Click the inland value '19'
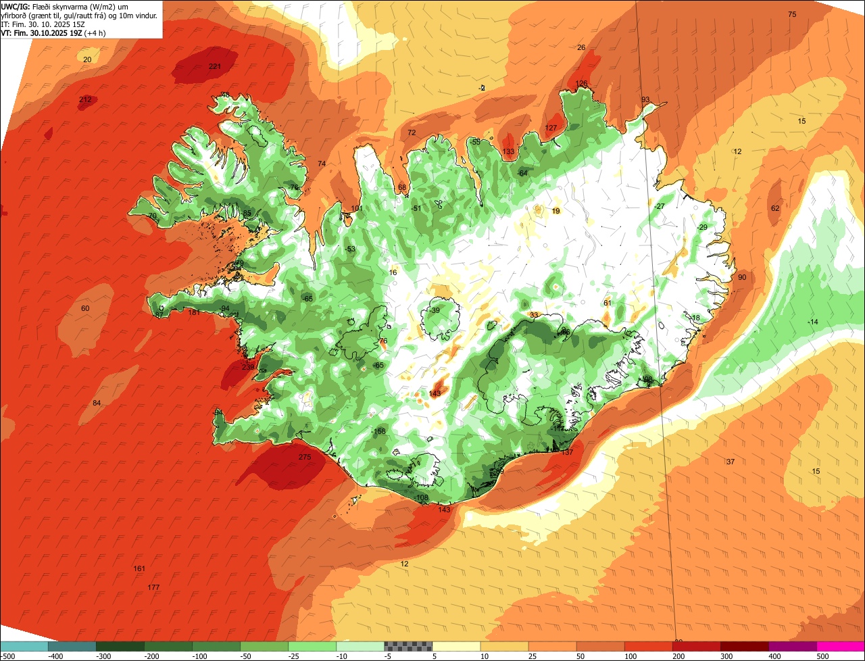The width and height of the screenshot is (865, 661). [555, 211]
